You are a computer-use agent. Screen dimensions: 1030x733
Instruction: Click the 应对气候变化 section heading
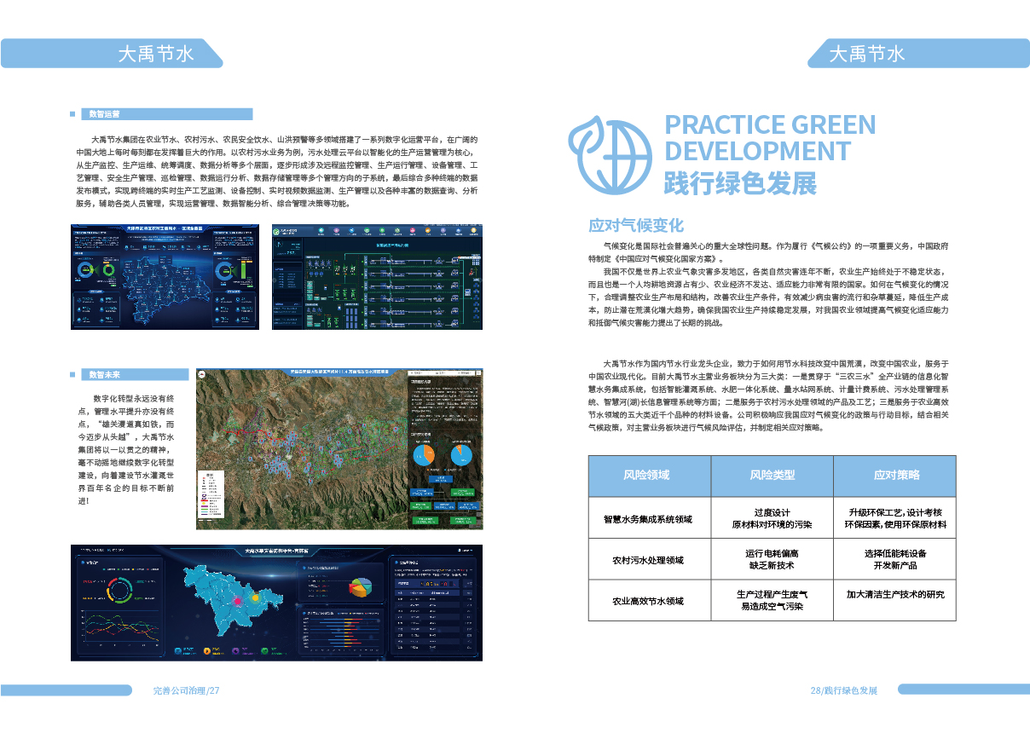[636, 225]
